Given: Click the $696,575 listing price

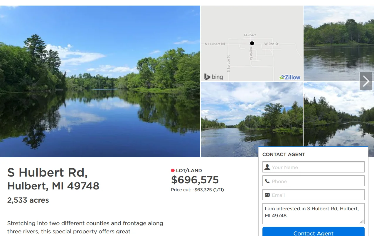Looking at the screenshot, I should coord(195,179).
